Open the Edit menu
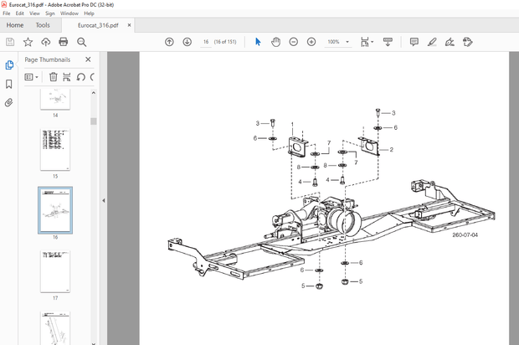 pos(20,13)
